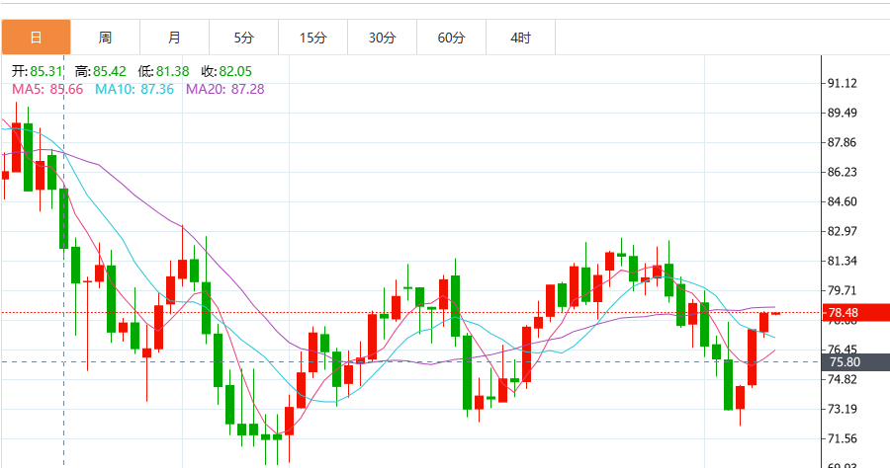The width and height of the screenshot is (890, 468).
Task: Select the 30分 timeframe tab
Action: tap(382, 38)
